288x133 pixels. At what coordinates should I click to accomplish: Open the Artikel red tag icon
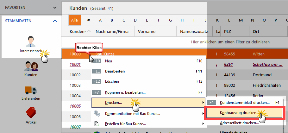pyautogui.click(x=31, y=113)
